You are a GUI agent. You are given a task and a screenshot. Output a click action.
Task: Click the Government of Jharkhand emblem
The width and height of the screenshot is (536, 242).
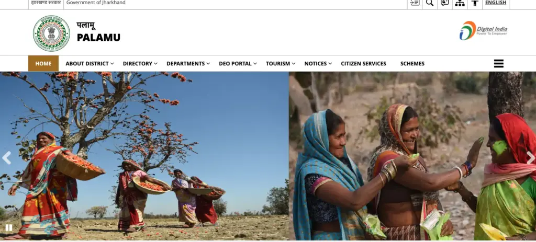[x=51, y=33]
